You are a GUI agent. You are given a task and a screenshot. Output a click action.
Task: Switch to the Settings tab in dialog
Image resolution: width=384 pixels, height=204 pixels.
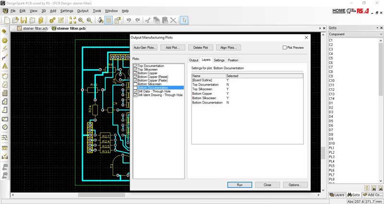(219, 60)
